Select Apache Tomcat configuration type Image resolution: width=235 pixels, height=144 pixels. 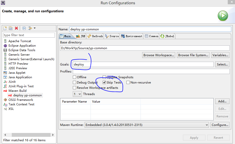click(x=20, y=41)
